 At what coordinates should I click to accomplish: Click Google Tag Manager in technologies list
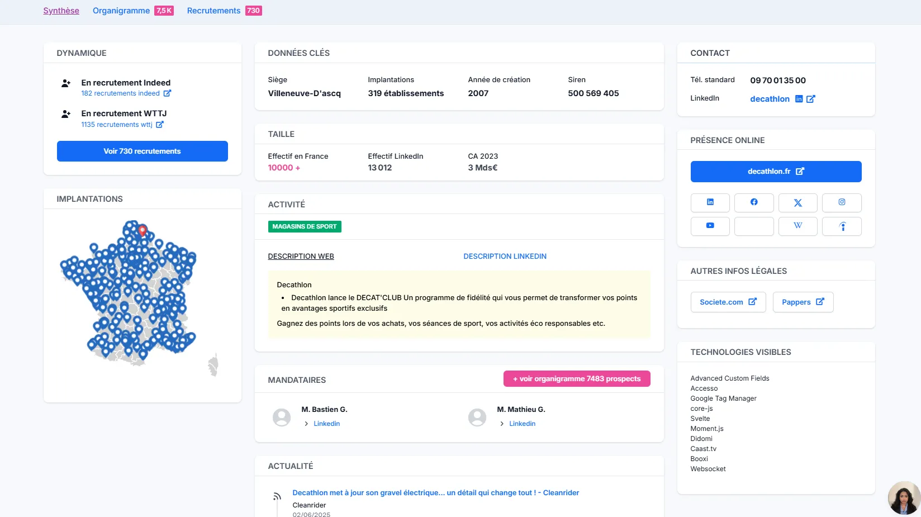723,399
